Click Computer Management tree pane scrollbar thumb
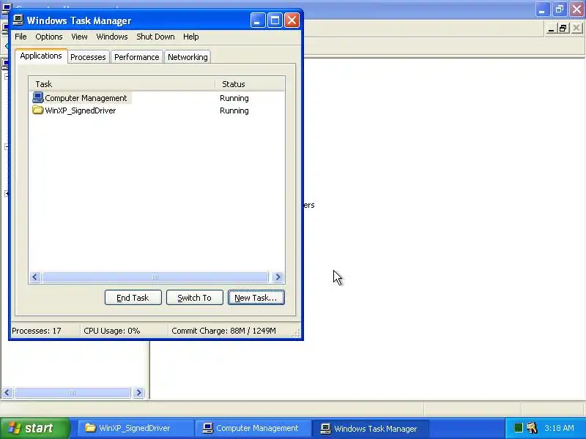The image size is (586, 439). (72, 392)
